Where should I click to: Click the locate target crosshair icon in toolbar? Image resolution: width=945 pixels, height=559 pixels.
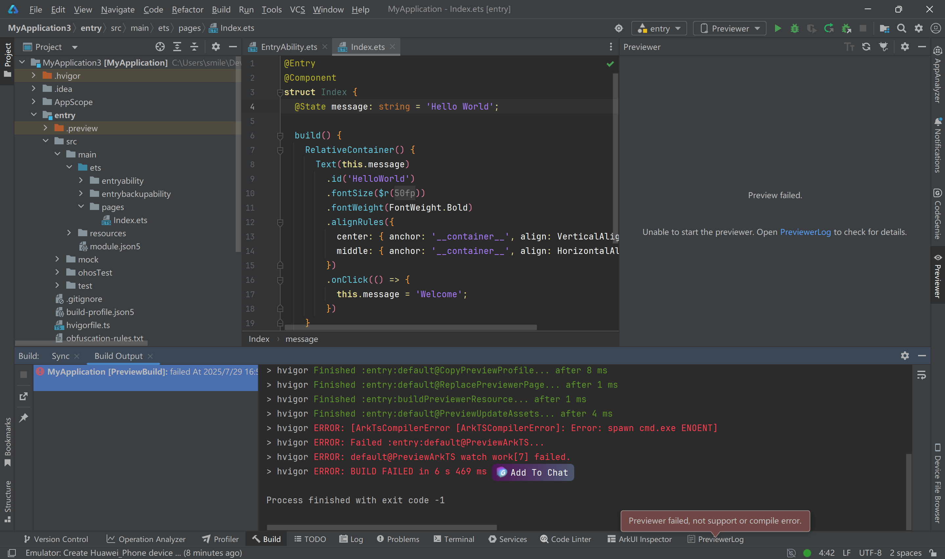click(x=619, y=28)
